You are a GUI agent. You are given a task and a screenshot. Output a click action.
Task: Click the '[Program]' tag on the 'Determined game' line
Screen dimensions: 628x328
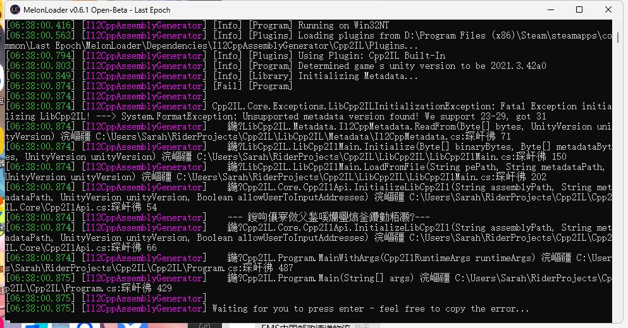[x=270, y=66]
